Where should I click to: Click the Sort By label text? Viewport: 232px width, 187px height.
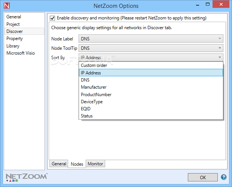(x=58, y=58)
